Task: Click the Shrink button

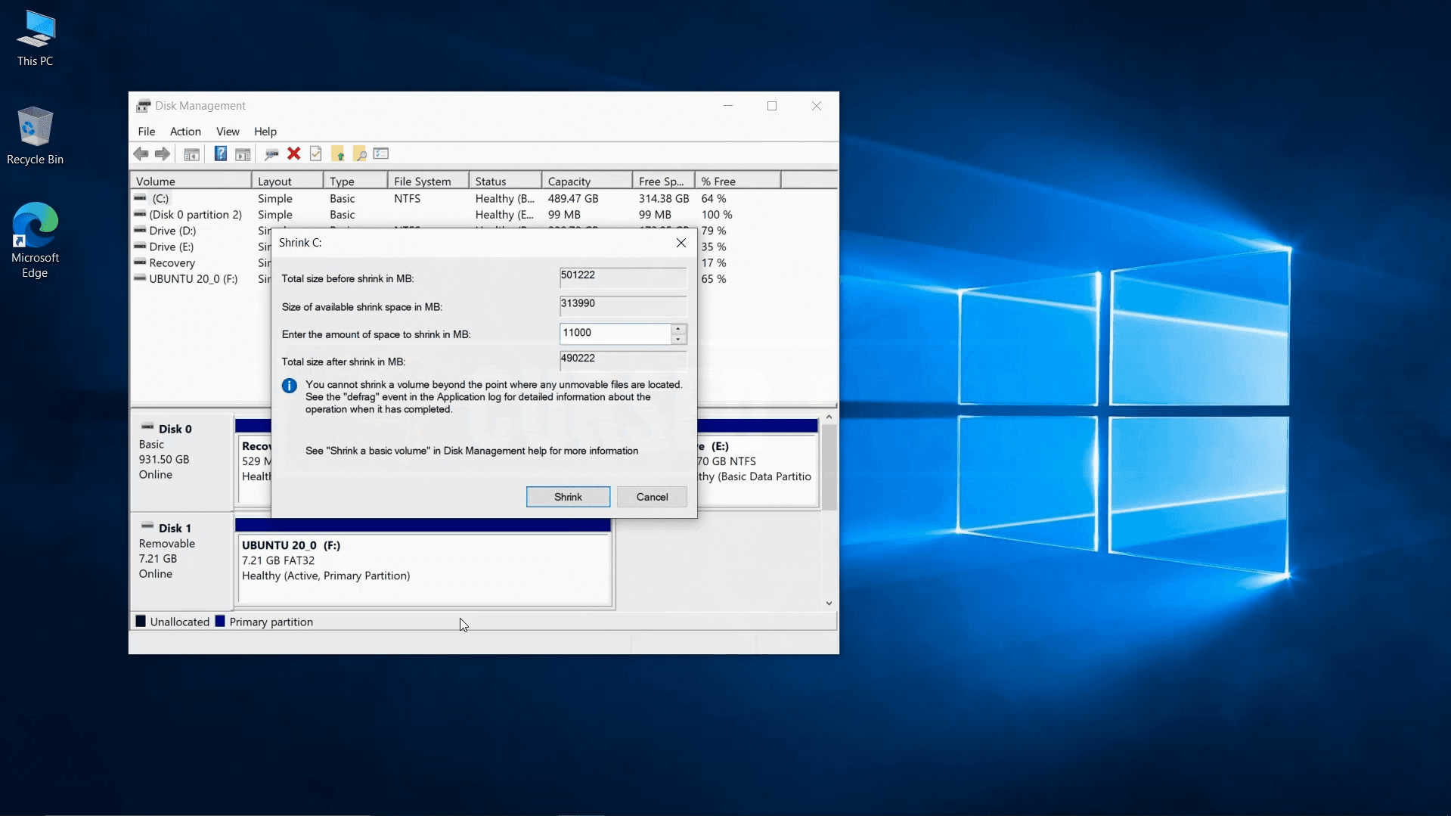Action: pyautogui.click(x=568, y=497)
